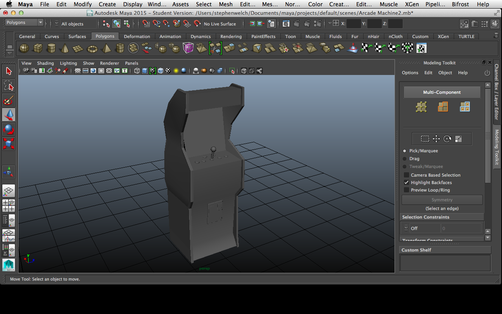Screen dimensions: 502x314
Task: Click the snap to grids magnet icon
Action: pyautogui.click(x=146, y=24)
